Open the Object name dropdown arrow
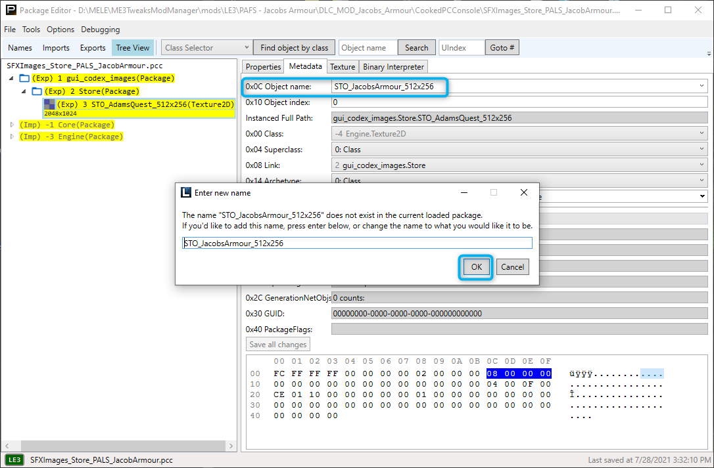 click(702, 86)
